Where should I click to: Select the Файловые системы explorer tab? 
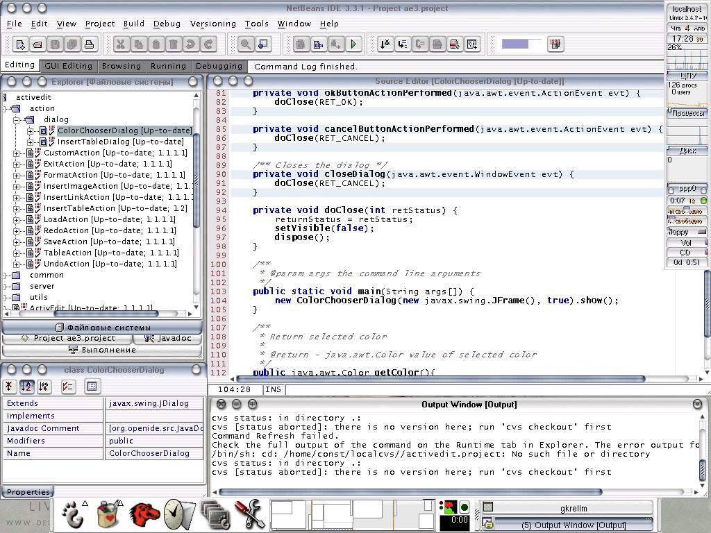click(103, 328)
